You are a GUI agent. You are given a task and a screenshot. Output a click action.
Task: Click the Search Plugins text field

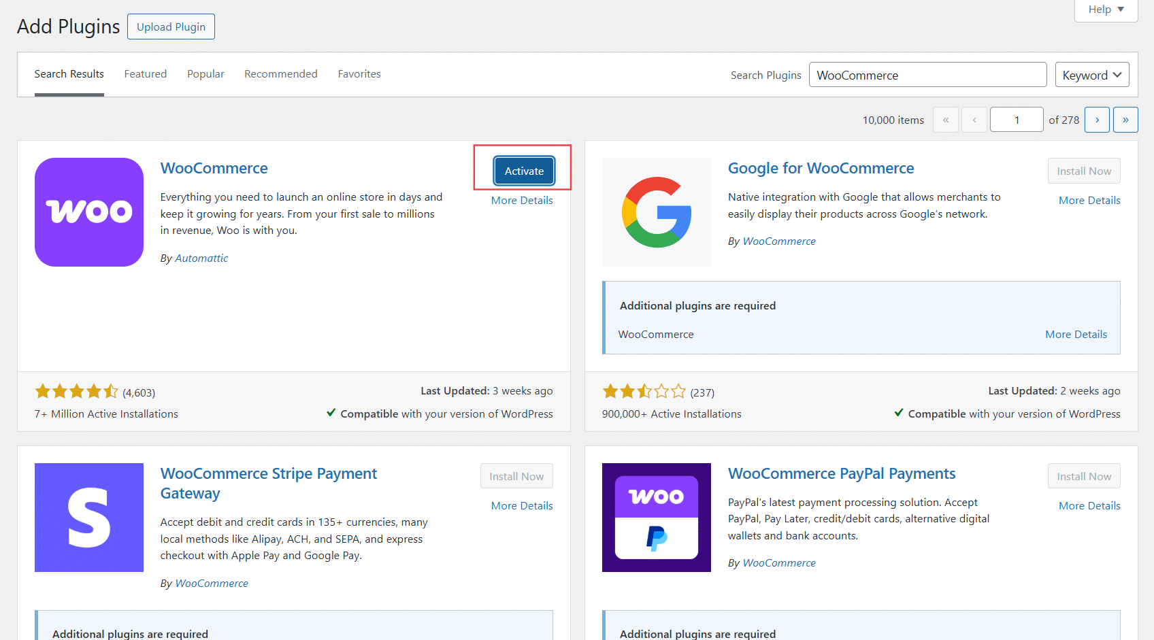[x=927, y=75]
